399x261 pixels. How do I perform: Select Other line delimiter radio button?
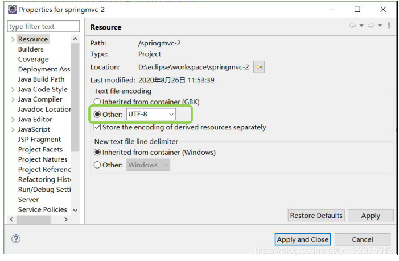(x=97, y=165)
